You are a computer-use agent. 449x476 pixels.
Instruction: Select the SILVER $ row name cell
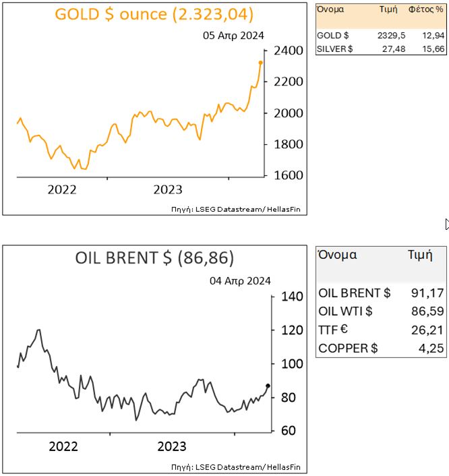click(334, 50)
